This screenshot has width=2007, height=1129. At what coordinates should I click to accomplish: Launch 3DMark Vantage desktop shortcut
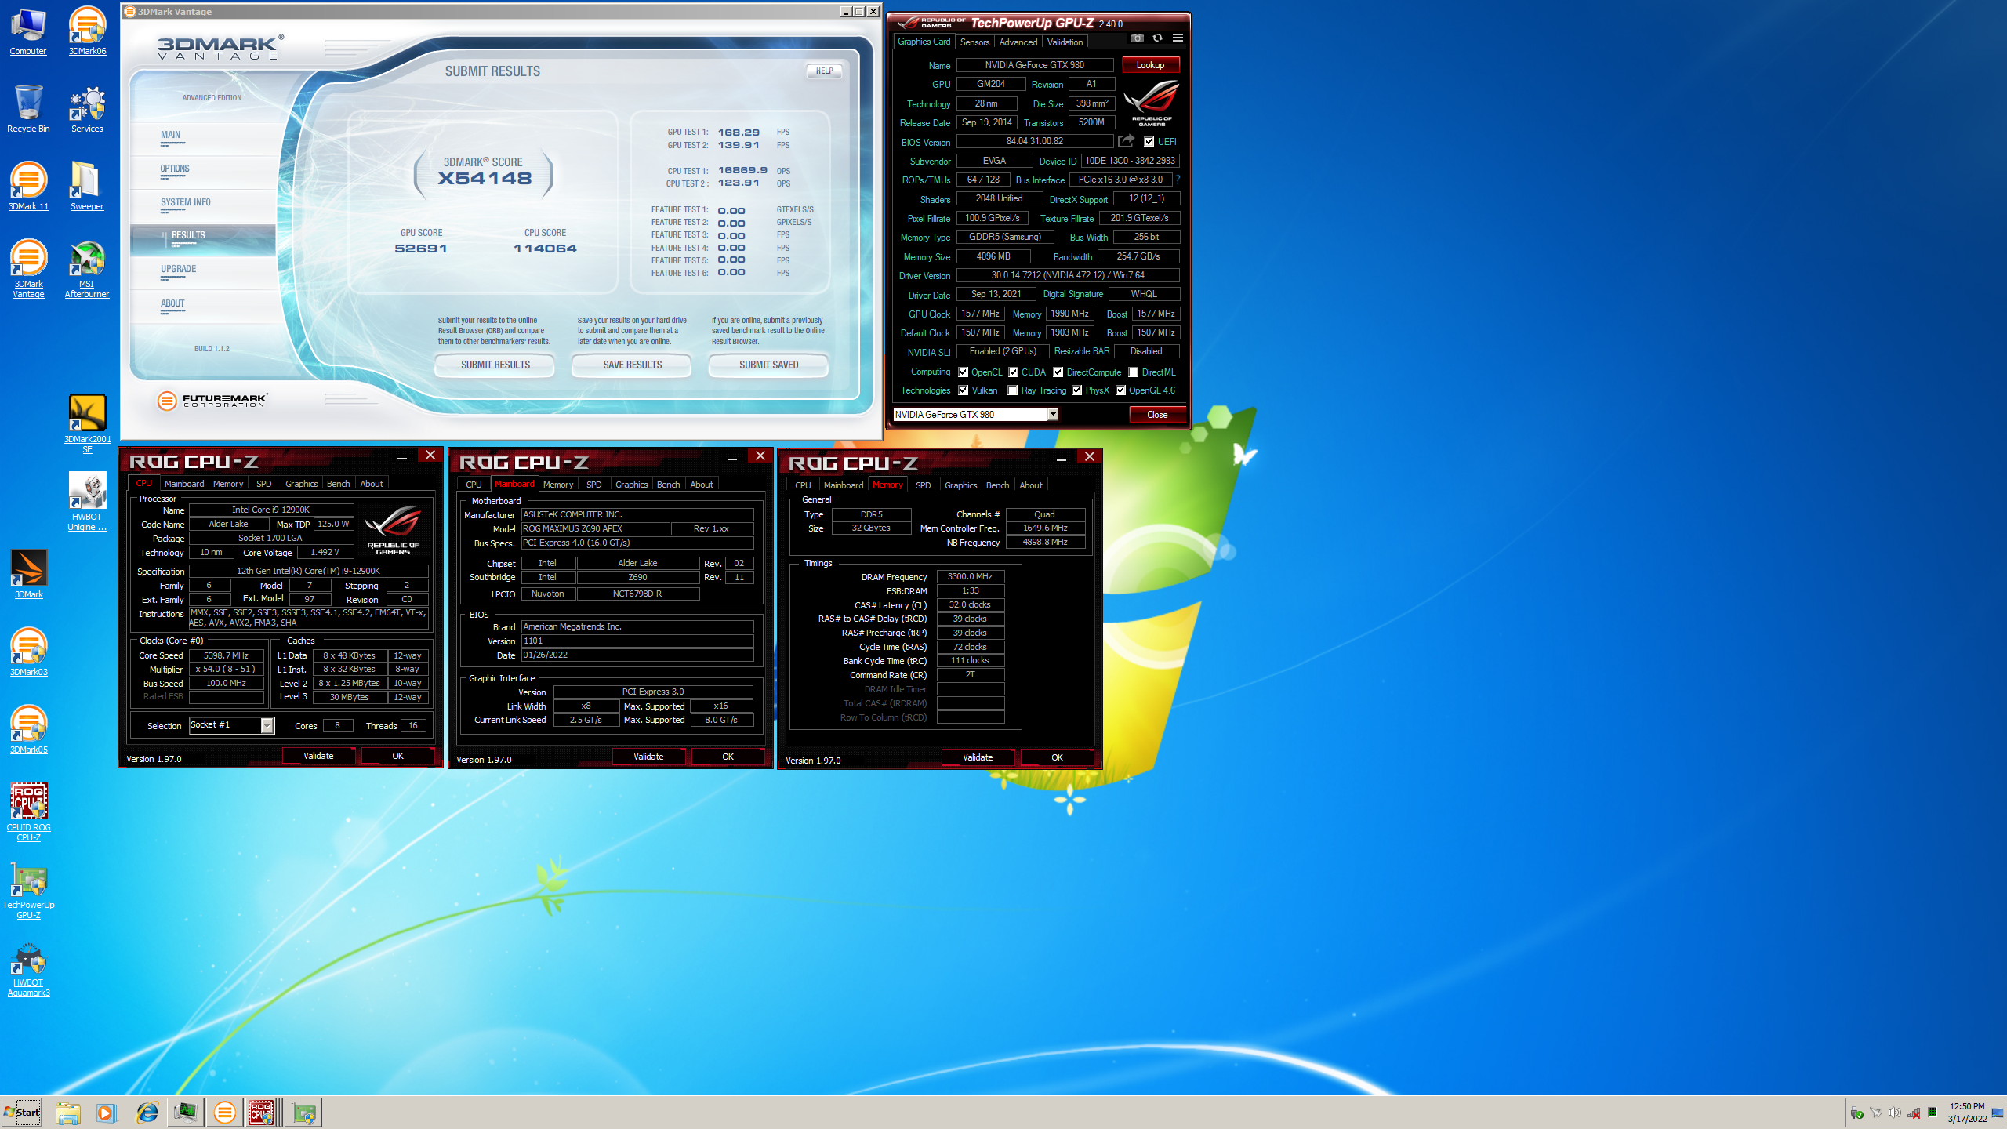point(28,269)
